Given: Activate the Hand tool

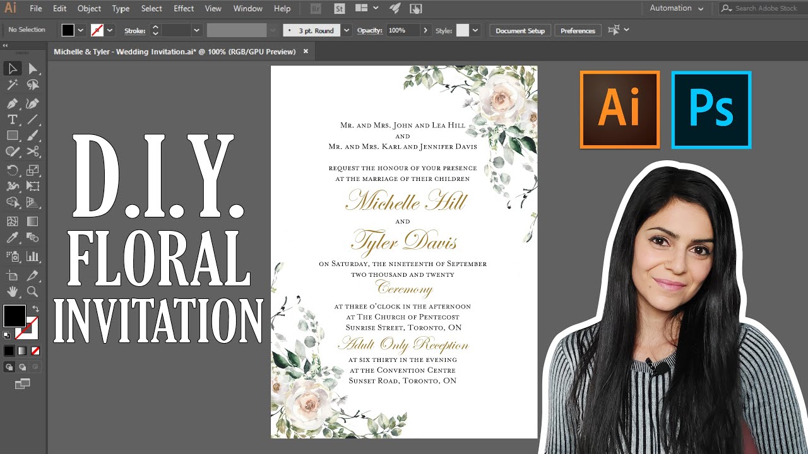Looking at the screenshot, I should pos(12,291).
